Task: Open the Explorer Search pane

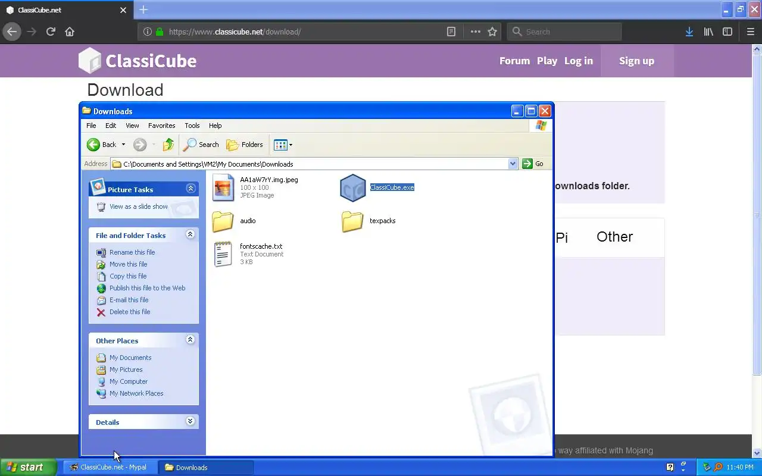Action: tap(201, 145)
